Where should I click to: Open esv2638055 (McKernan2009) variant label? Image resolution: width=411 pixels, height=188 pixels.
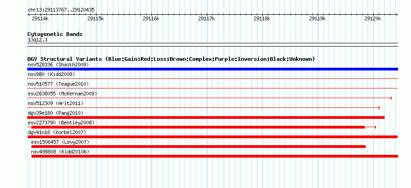pos(62,94)
